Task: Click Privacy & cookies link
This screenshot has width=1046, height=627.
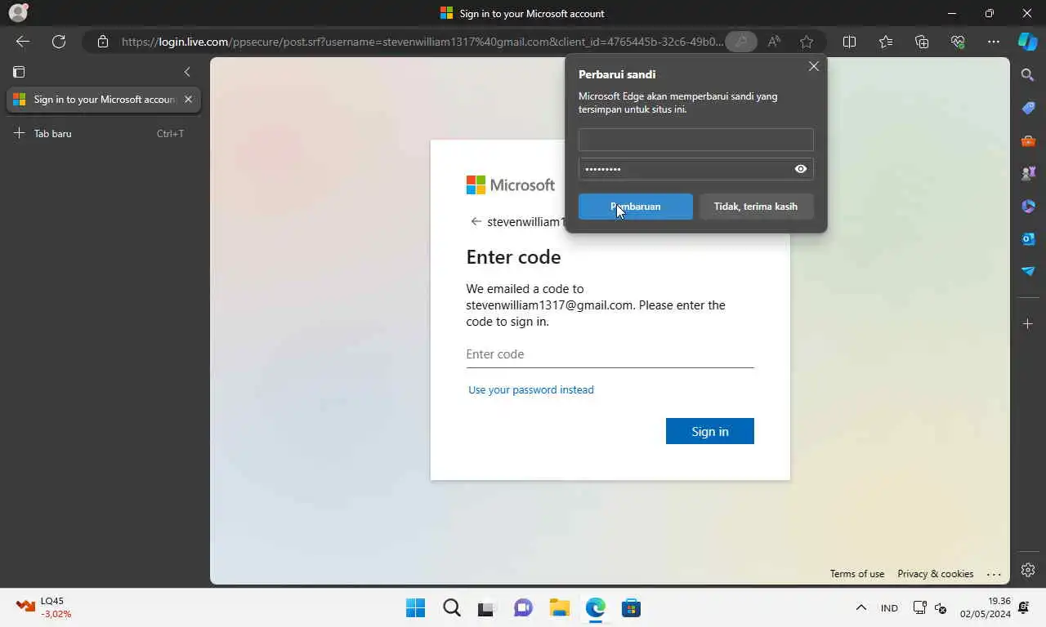Action: 935,574
